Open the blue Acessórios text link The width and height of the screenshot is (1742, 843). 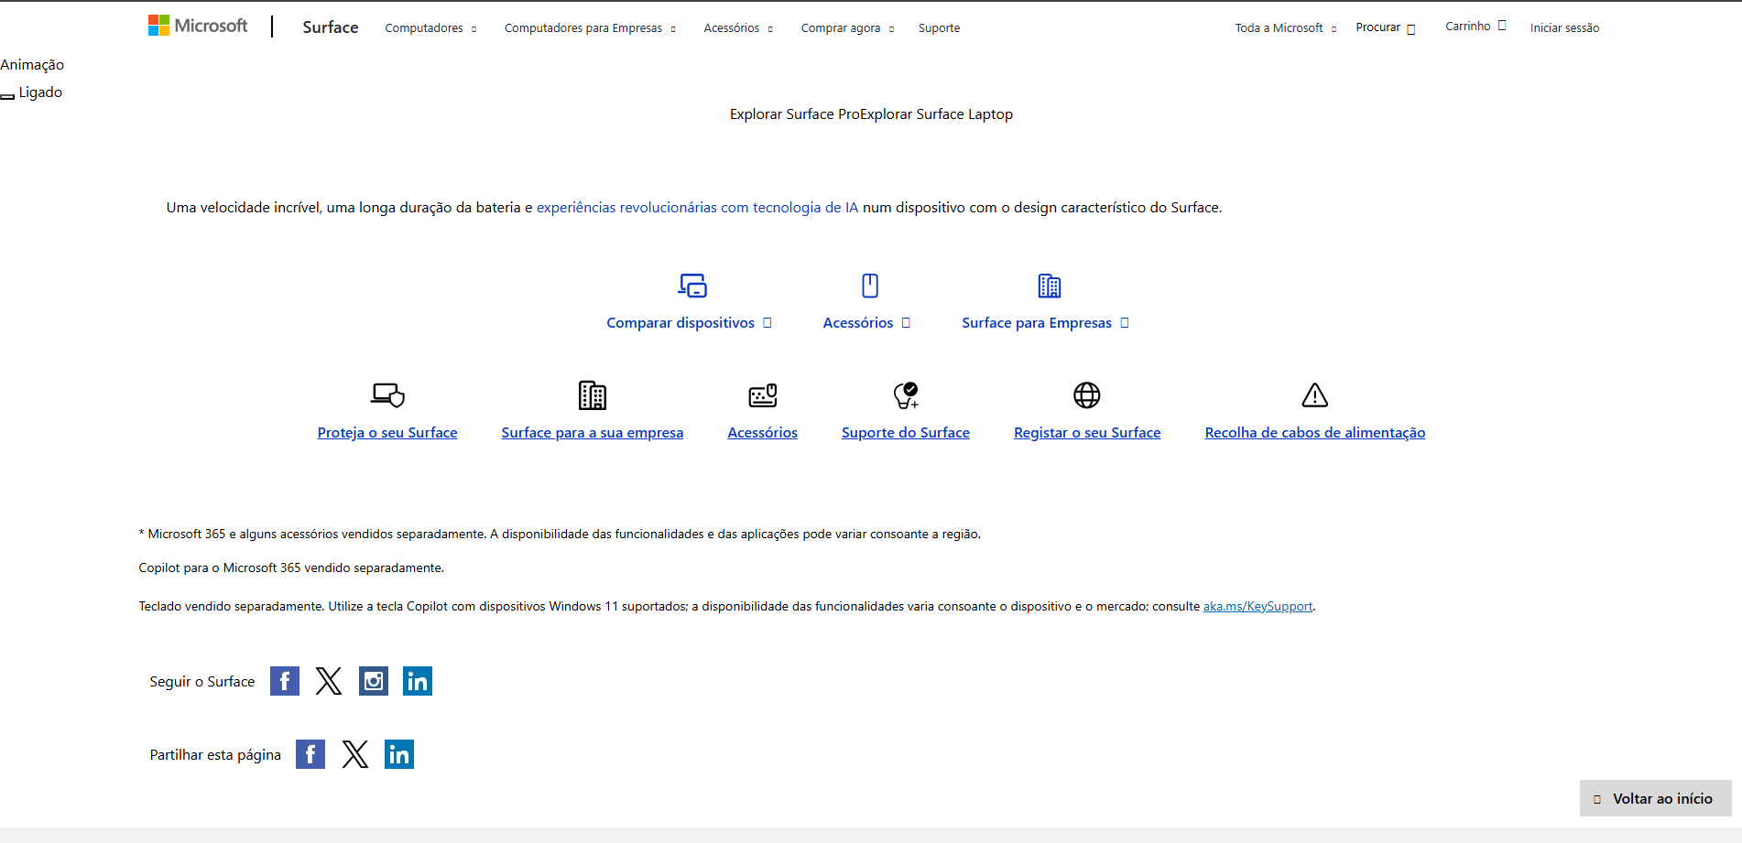coord(866,323)
